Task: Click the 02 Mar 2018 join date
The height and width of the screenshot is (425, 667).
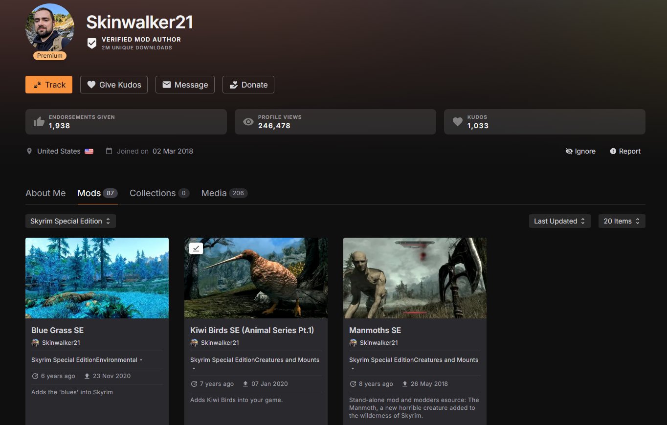Action: (173, 151)
